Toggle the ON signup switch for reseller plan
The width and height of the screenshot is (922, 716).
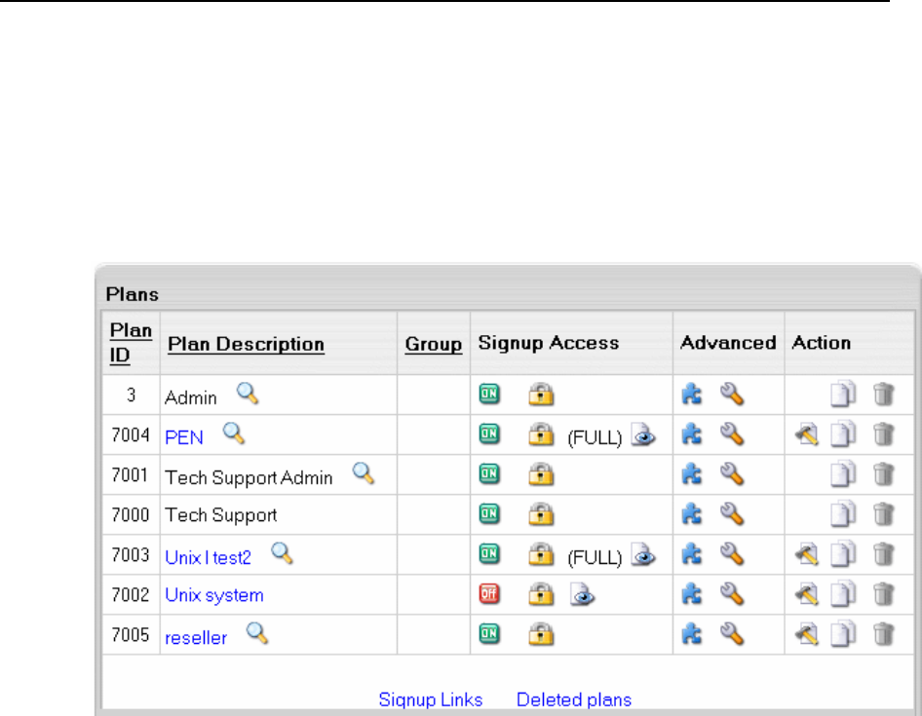click(x=488, y=635)
